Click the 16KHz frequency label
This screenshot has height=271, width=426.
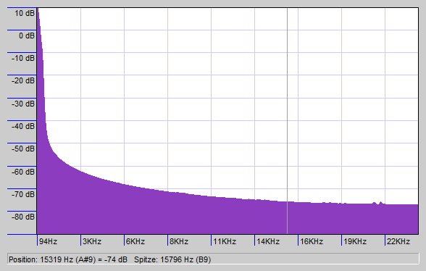tap(312, 241)
